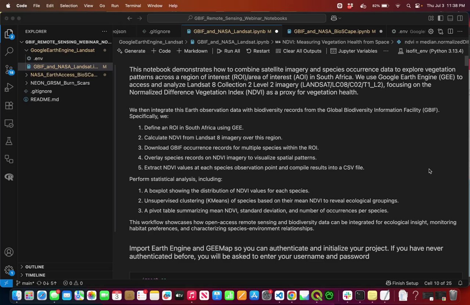Open the notebook diff changes icon
The image size is (470, 305).
[441, 32]
